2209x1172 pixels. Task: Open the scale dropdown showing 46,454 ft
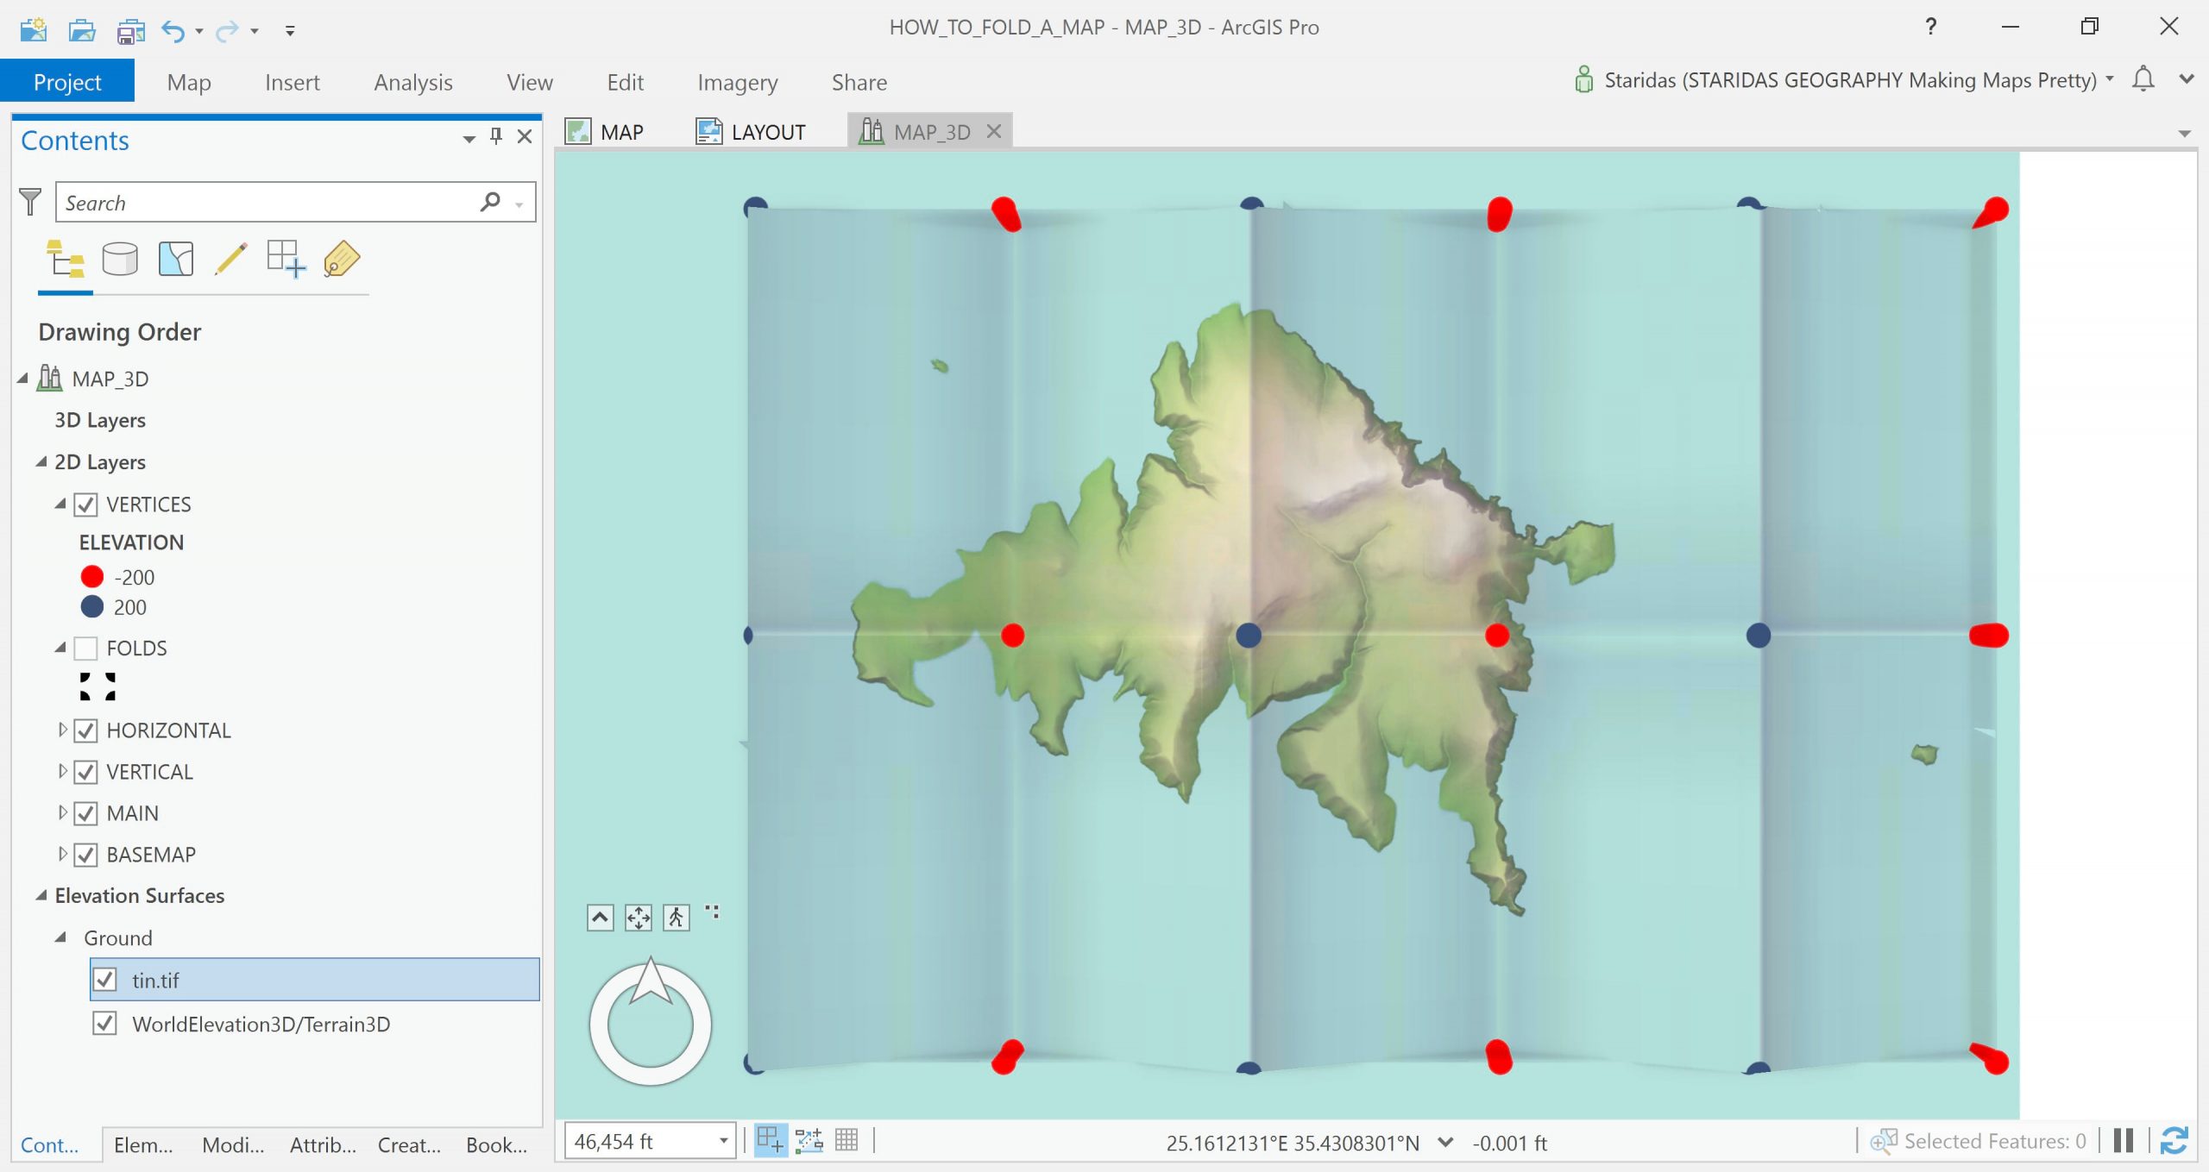pos(723,1141)
